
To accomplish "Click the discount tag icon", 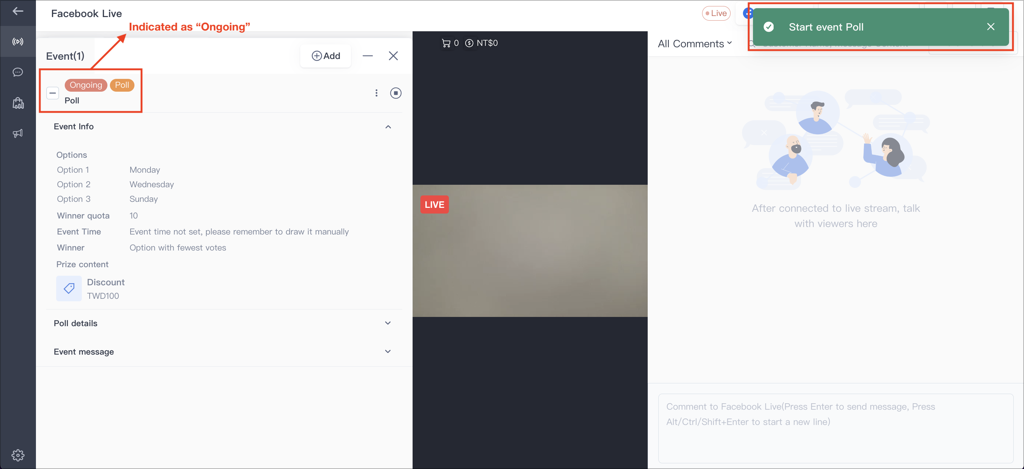I will (69, 288).
